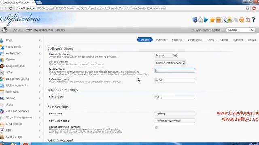Click the E-Commerce shopping cart icon
The width and height of the screenshot is (259, 145).
pos(2,124)
